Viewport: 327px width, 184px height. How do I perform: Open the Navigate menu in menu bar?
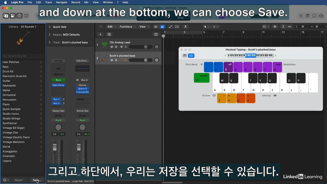click(x=62, y=2)
